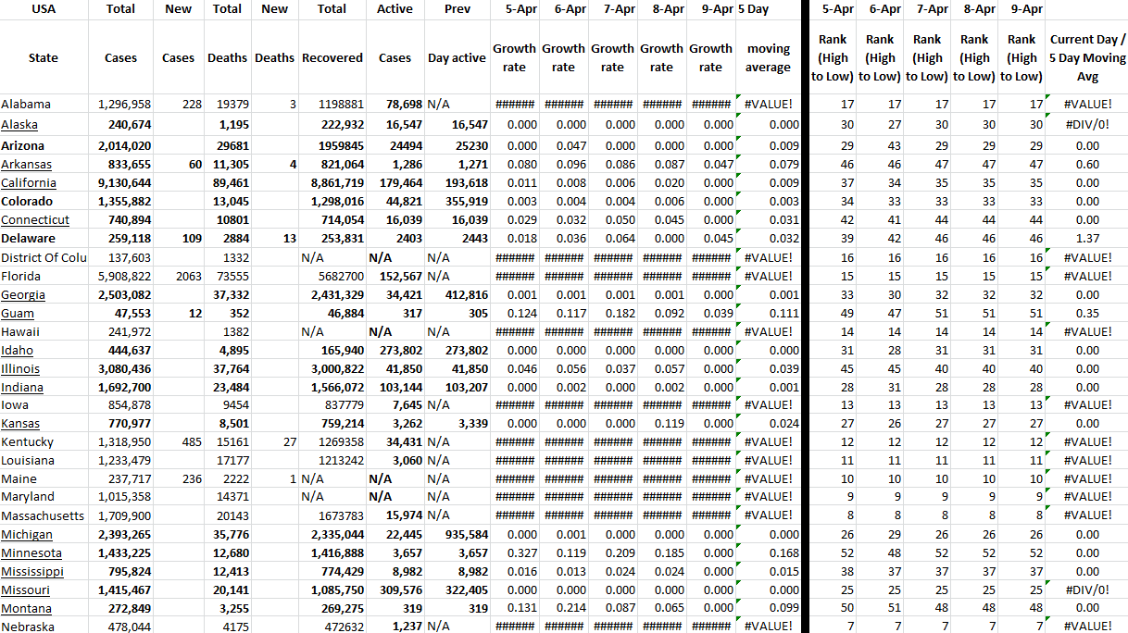1128x633 pixels.
Task: Open the Idaho state link
Action: click(17, 350)
